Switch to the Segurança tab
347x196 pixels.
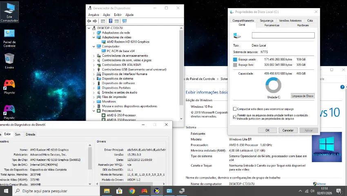point(267,20)
